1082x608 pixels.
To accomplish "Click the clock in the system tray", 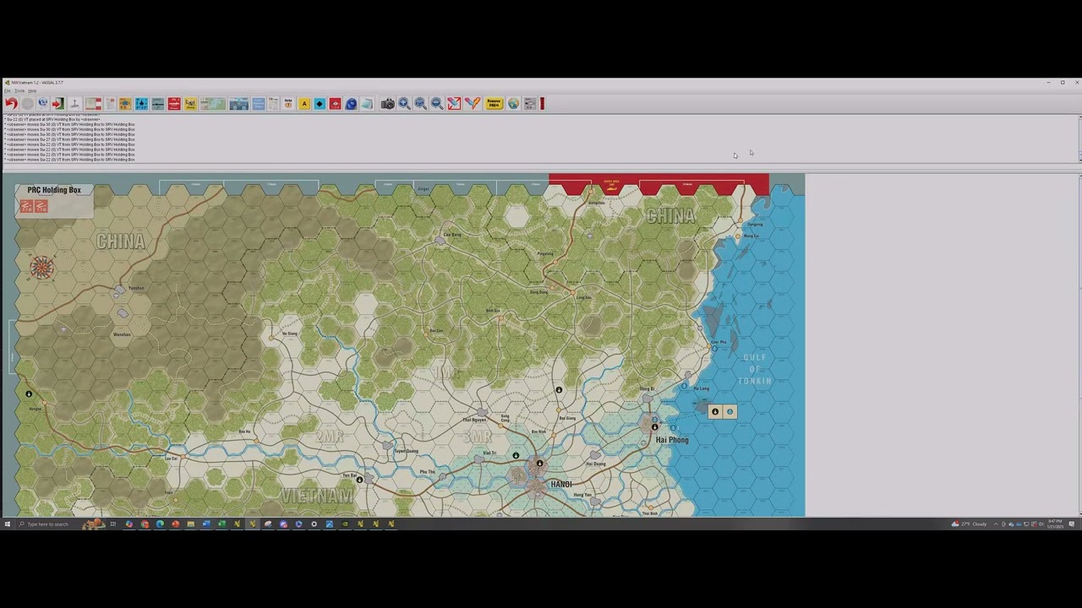I will (1055, 524).
